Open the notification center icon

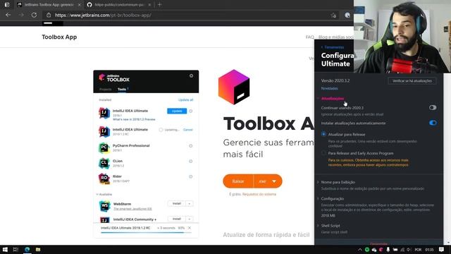point(442,250)
